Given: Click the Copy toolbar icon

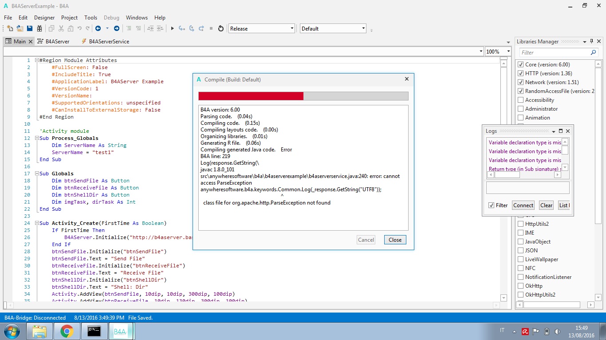Looking at the screenshot, I should [x=51, y=28].
